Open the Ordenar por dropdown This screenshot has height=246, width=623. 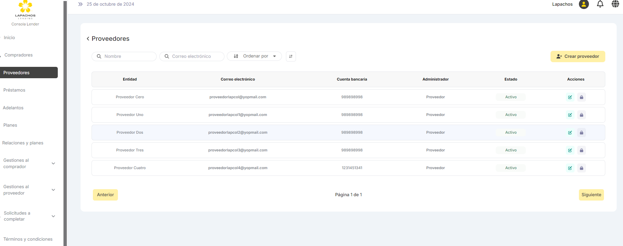click(x=254, y=56)
